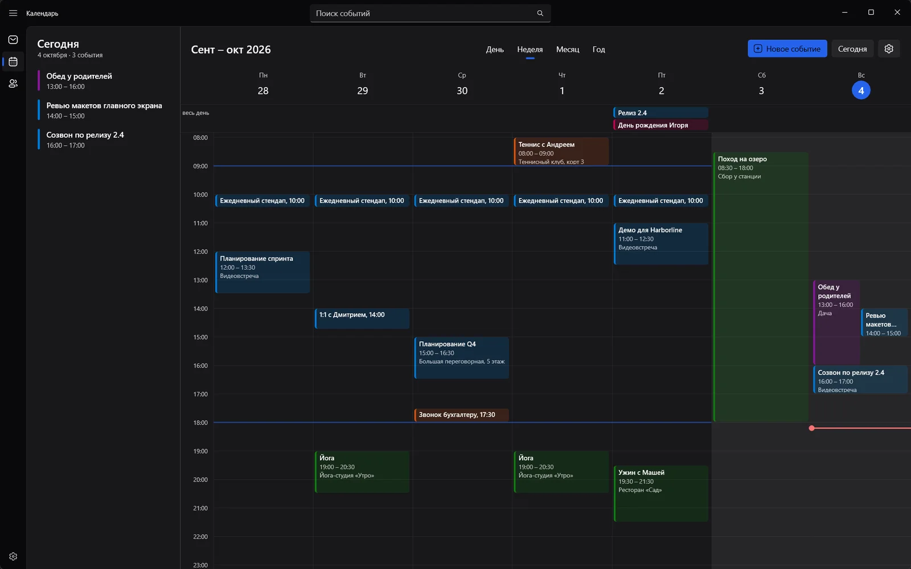The height and width of the screenshot is (569, 911).
Task: Open День рождения Игоря all-day event
Action: [660, 125]
